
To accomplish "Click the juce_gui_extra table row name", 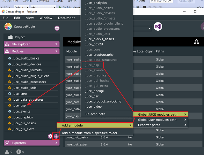I will 76,144.
